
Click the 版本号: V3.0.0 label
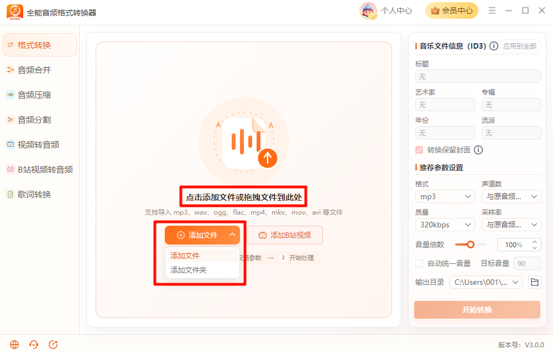click(521, 345)
